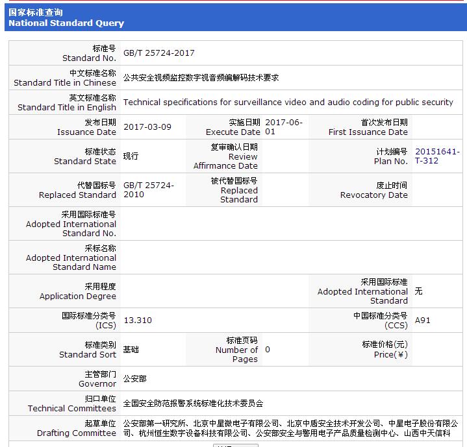The height and width of the screenshot is (447, 467).
Task: Click the Revocatory Date label
Action: [x=373, y=190]
